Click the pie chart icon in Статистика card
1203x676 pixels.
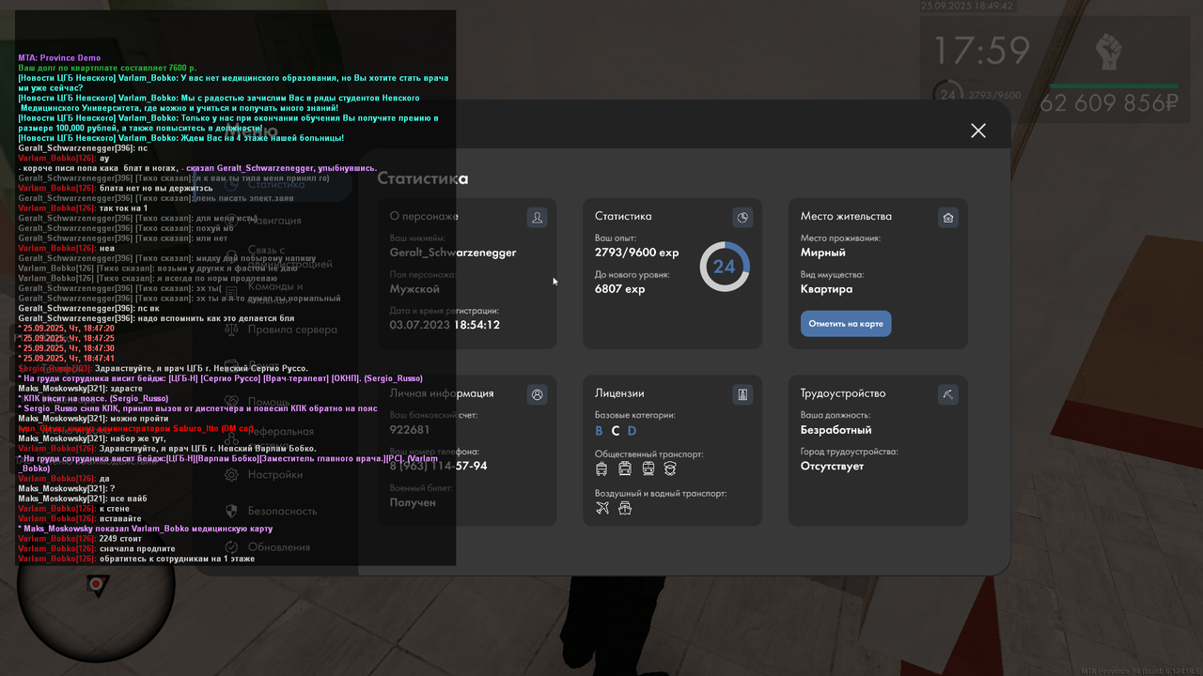742,218
